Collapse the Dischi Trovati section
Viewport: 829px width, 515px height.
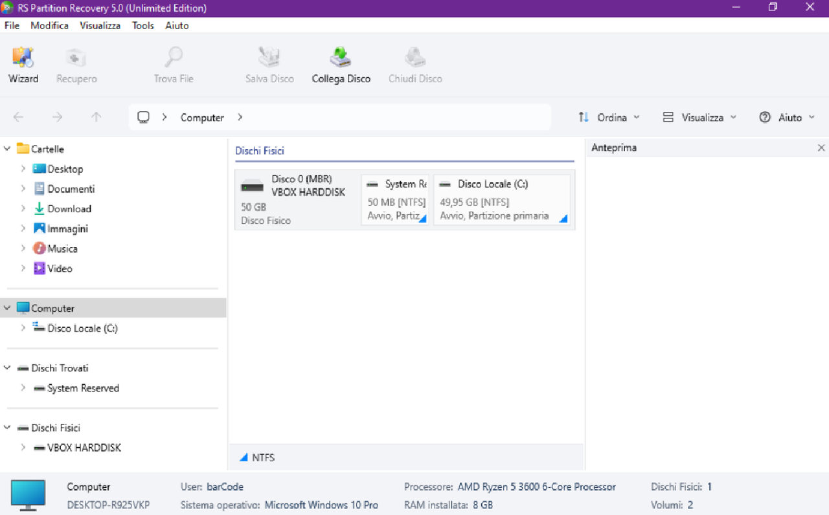(7, 367)
